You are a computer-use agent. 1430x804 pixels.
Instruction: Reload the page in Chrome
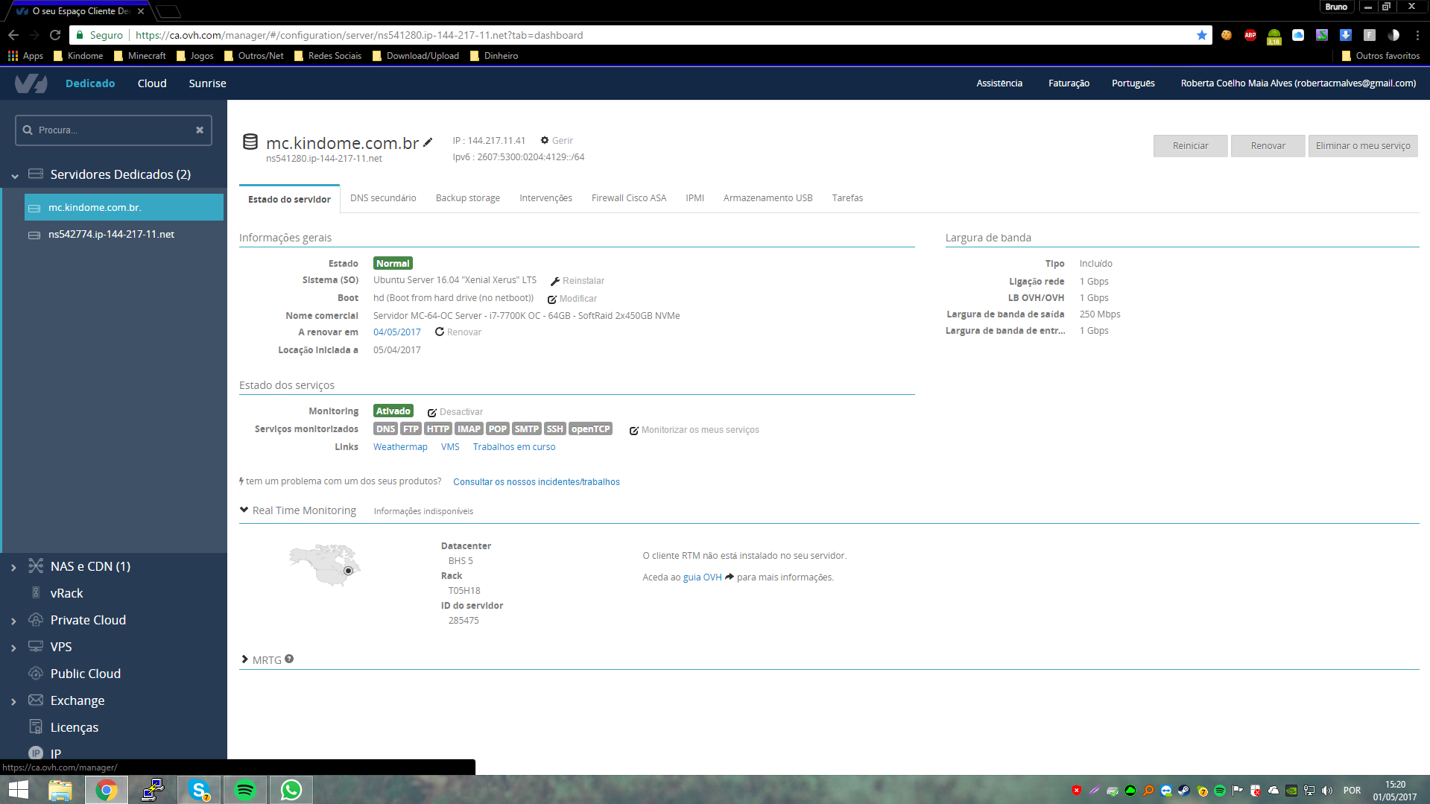click(55, 35)
